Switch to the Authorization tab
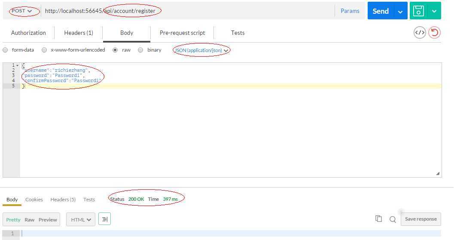The height and width of the screenshot is (240, 454). point(28,33)
